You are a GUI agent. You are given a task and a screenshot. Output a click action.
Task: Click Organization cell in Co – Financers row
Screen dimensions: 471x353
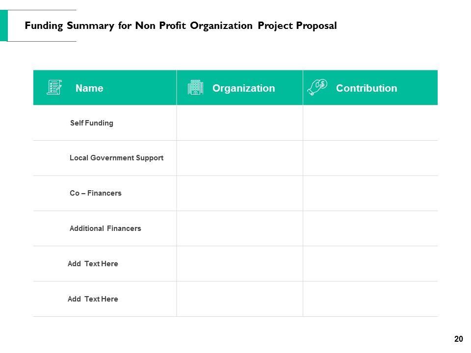[239, 193]
